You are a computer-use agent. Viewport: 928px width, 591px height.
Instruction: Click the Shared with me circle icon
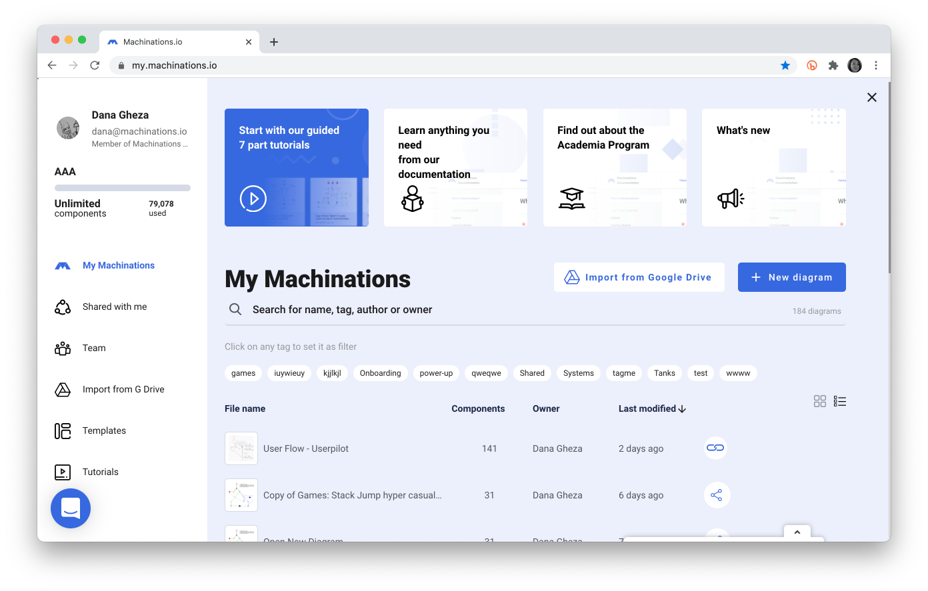pos(63,307)
